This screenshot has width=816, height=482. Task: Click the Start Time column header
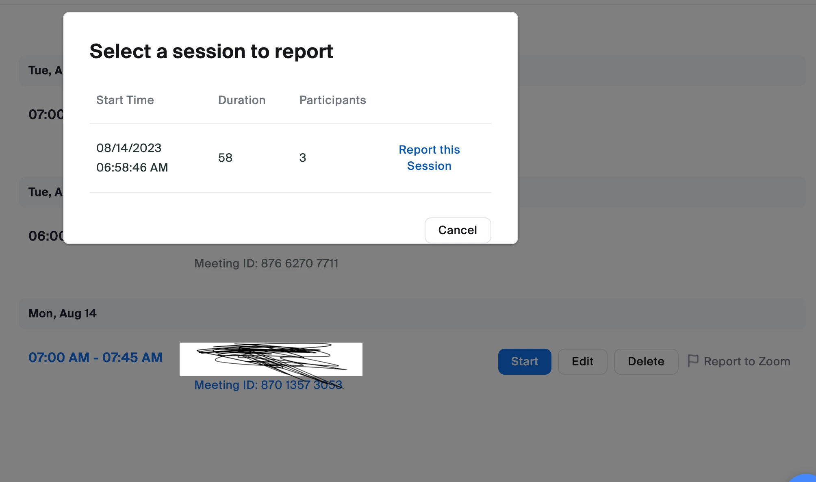pos(125,100)
